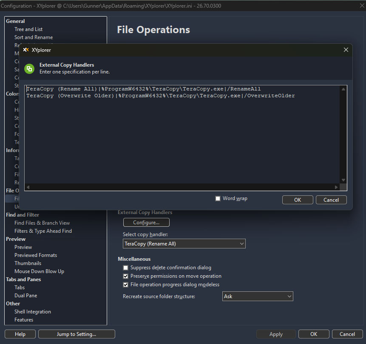Enable the Word wrap checkbox
Viewport: 366px width, 344px height.
click(x=218, y=199)
